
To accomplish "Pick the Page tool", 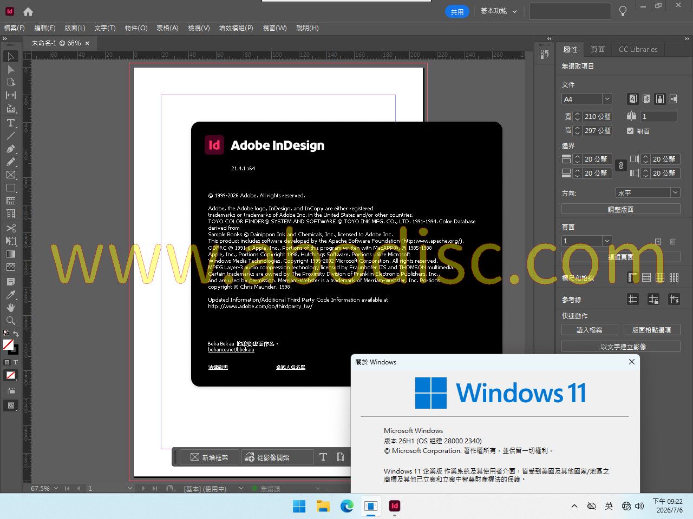I will click(11, 82).
